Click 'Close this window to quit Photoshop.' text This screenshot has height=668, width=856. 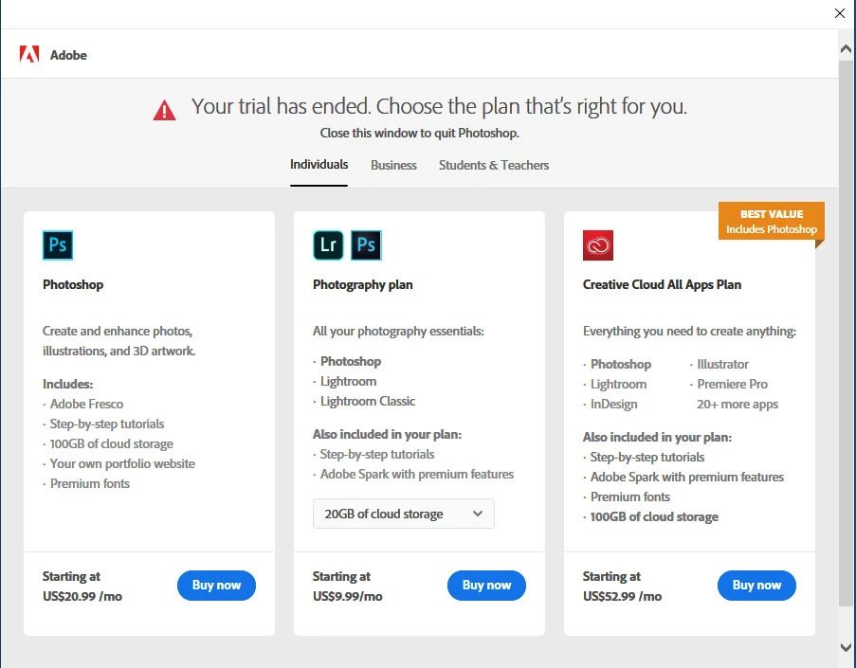419,133
